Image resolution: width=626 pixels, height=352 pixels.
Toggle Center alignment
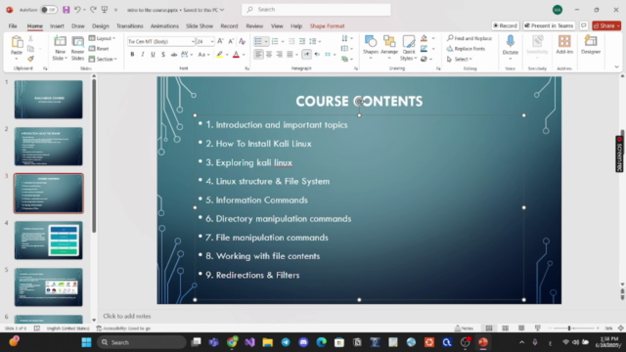[x=269, y=55]
